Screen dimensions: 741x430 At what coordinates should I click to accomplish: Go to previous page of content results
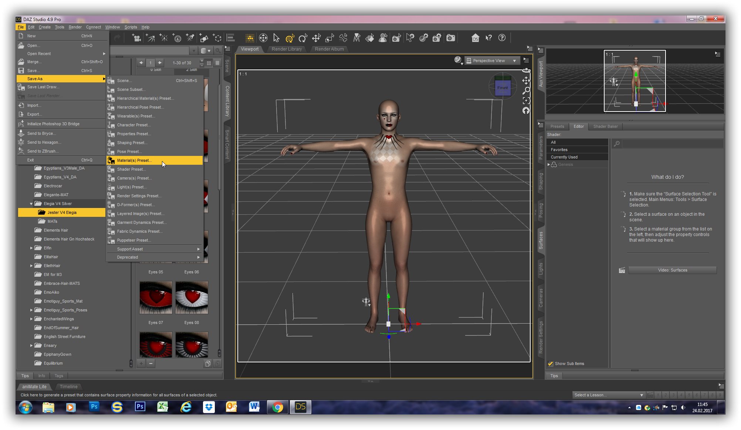click(x=141, y=63)
